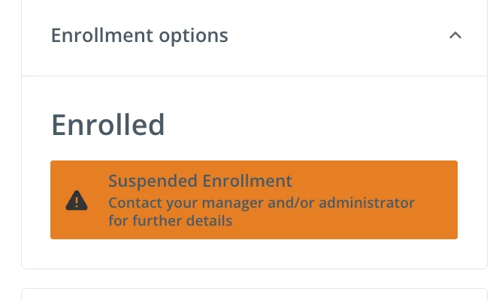
Task: Click the word 'administrator' in alert
Action: pyautogui.click(x=367, y=202)
